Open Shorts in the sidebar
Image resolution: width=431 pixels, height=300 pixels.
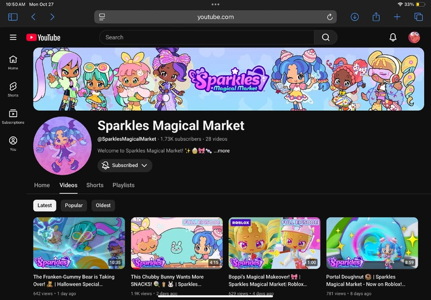(x=13, y=90)
